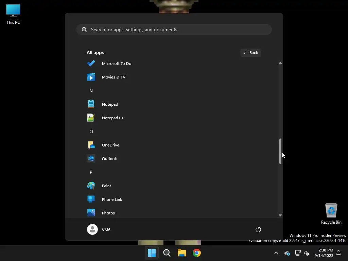
Task: Open the clock showing 2:38 PM
Action: pos(324,253)
